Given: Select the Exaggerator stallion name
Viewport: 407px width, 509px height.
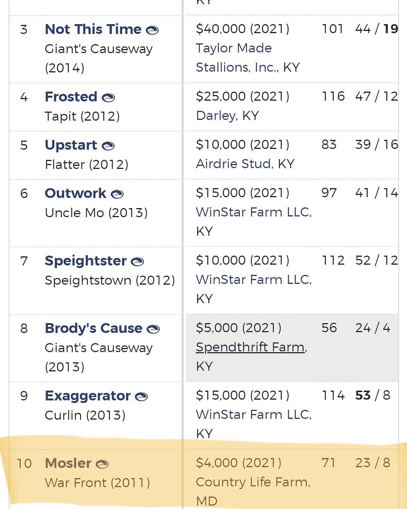Looking at the screenshot, I should coord(87,396).
